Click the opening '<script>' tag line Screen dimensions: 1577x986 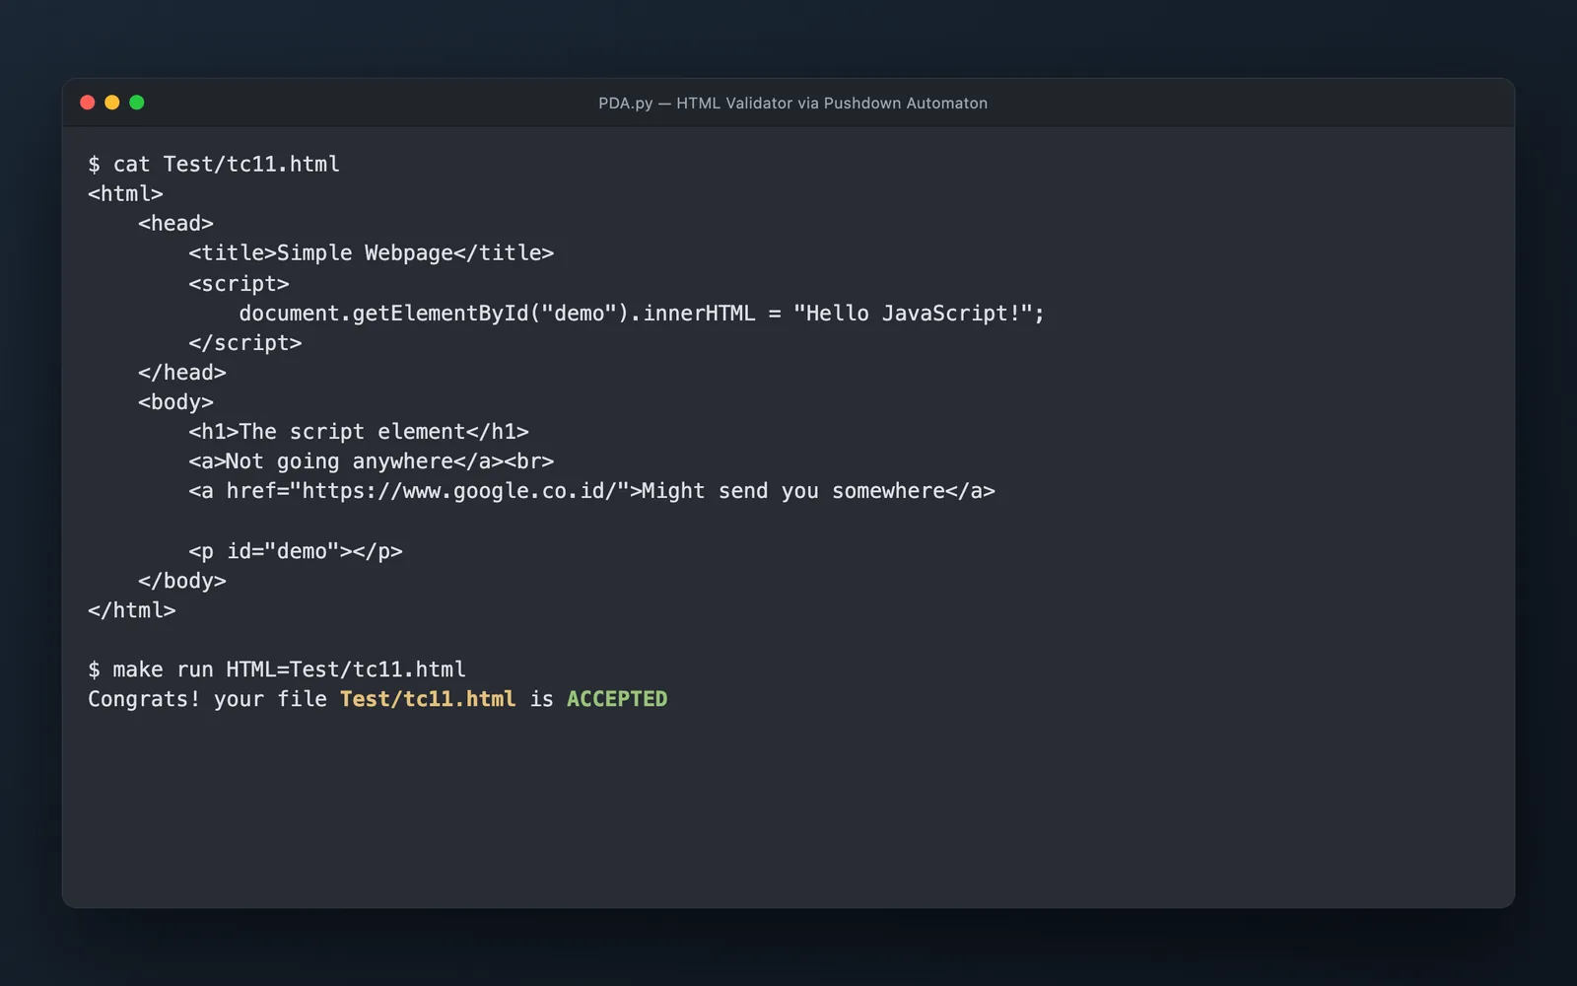click(239, 284)
